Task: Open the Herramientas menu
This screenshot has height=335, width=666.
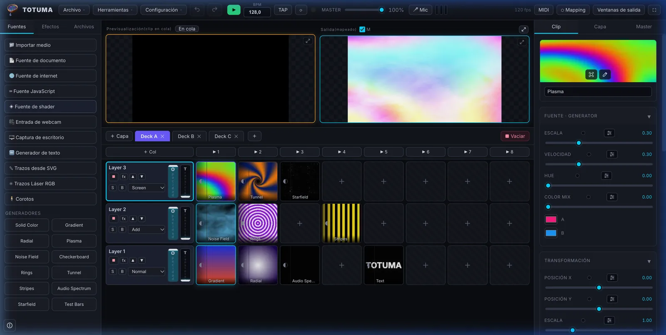Action: (115, 10)
